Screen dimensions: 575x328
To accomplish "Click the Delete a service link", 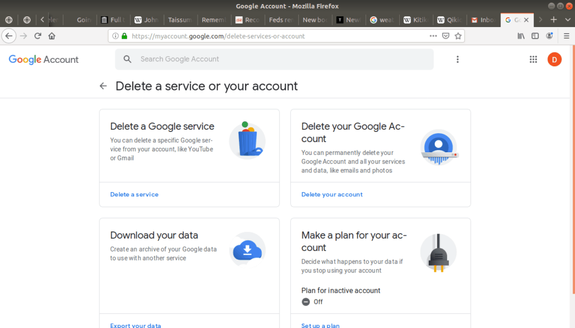I will point(134,194).
